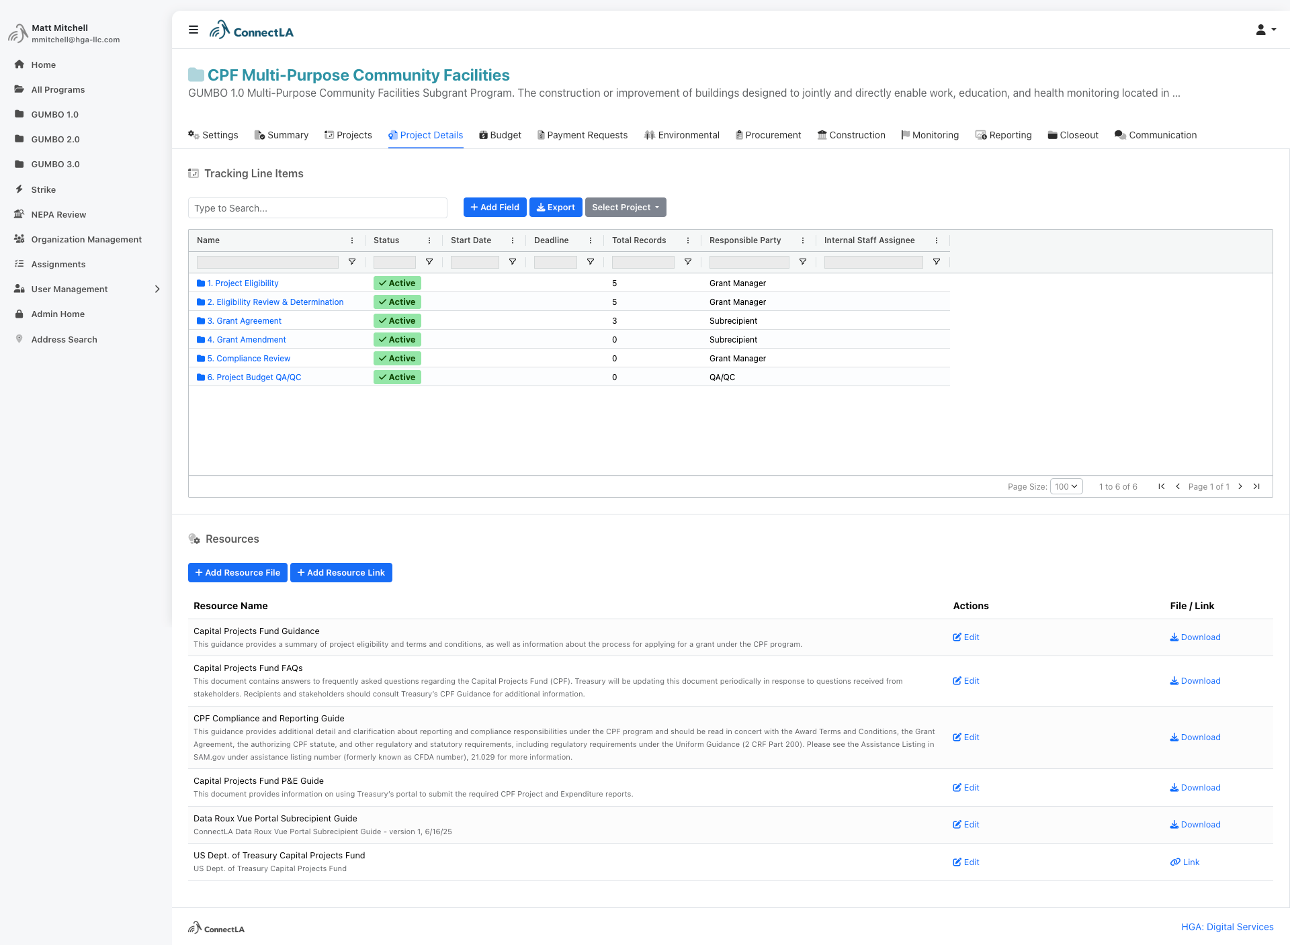Click the Name column filter funnel
The image size is (1290, 945).
(x=352, y=262)
